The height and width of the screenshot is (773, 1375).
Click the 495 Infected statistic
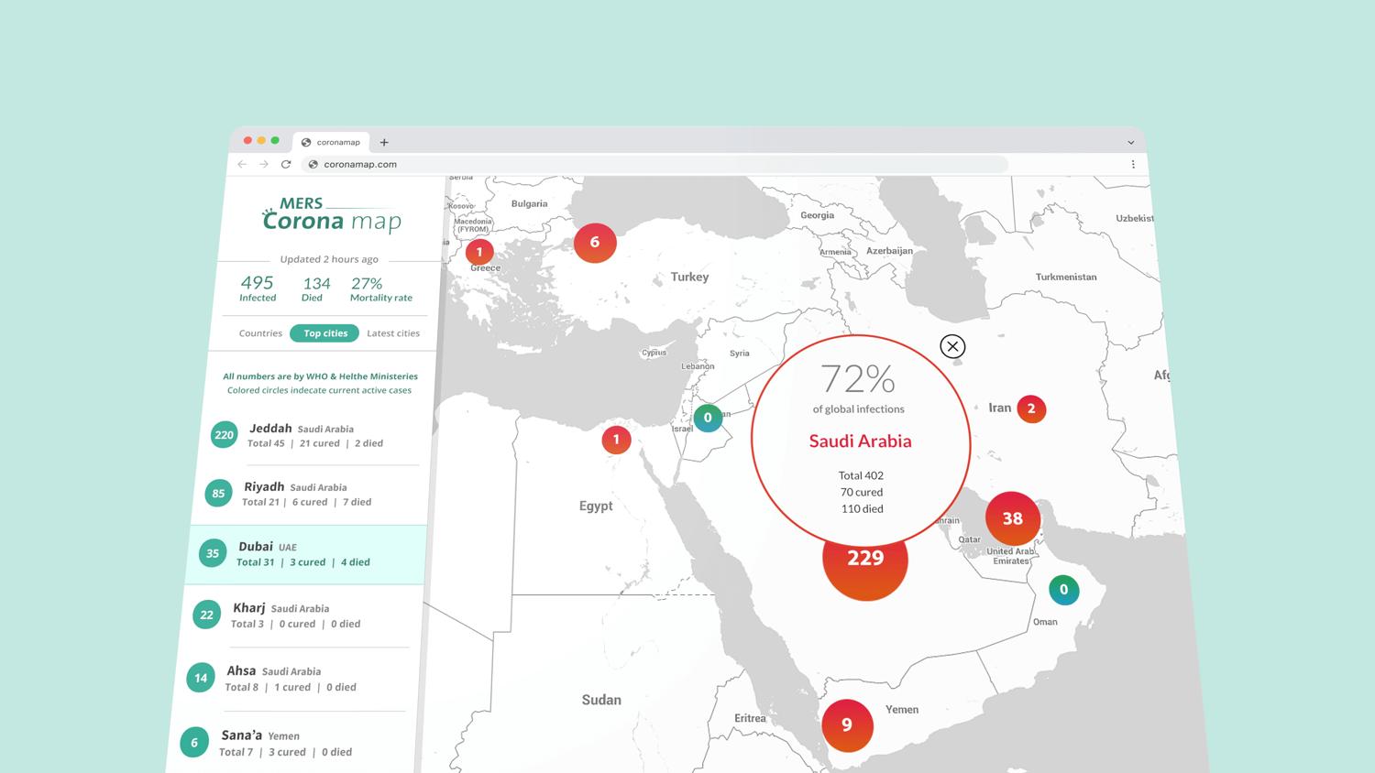click(258, 289)
